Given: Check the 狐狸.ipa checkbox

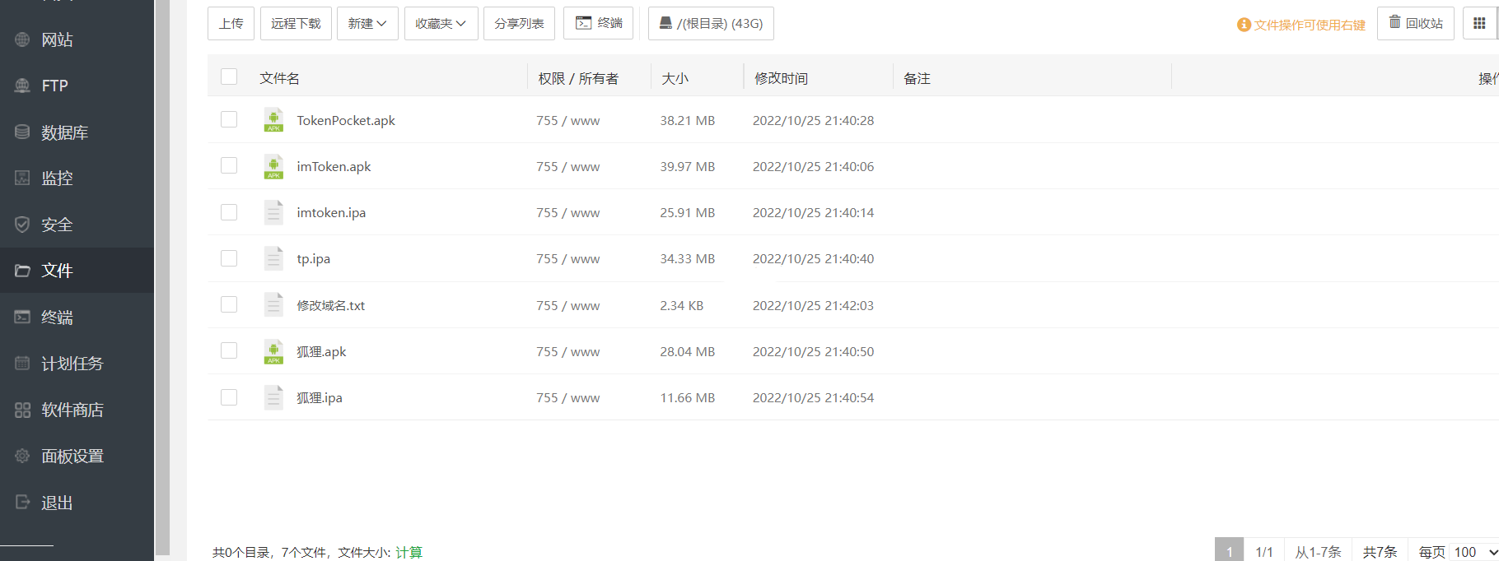Looking at the screenshot, I should click(x=229, y=397).
